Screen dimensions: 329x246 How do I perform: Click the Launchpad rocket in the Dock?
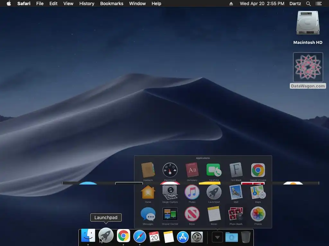click(106, 235)
